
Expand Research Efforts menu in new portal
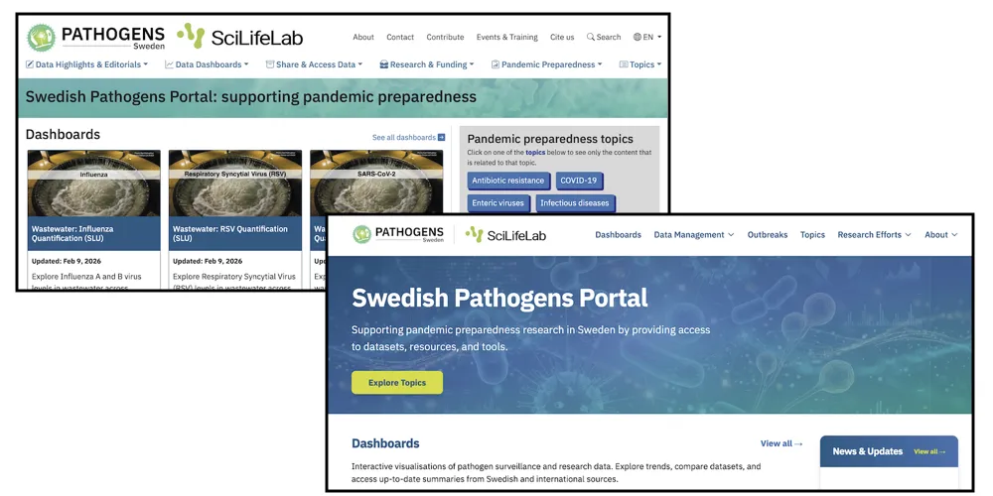(875, 235)
